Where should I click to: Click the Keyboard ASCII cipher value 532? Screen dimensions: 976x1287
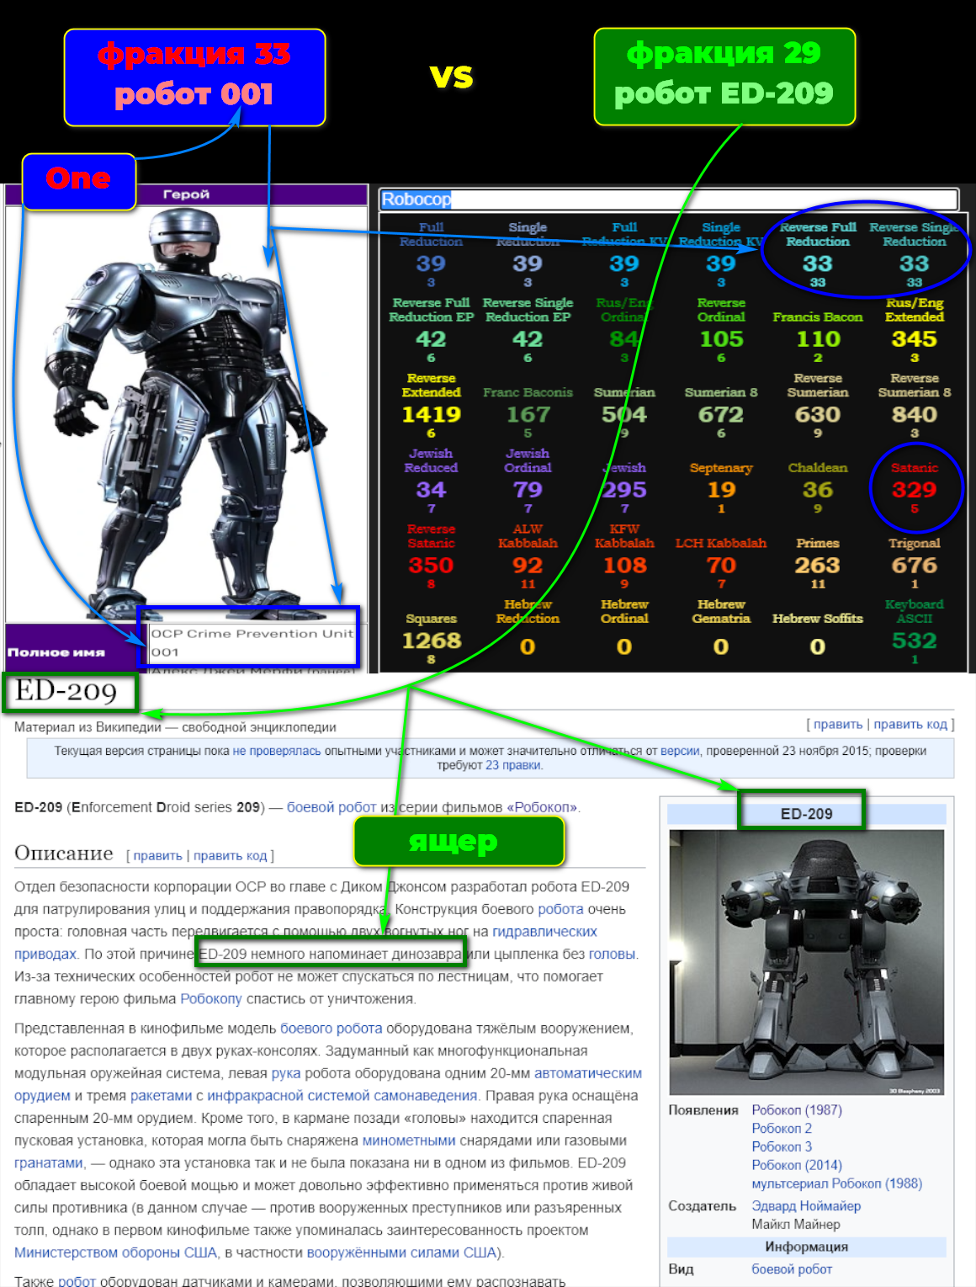point(915,641)
